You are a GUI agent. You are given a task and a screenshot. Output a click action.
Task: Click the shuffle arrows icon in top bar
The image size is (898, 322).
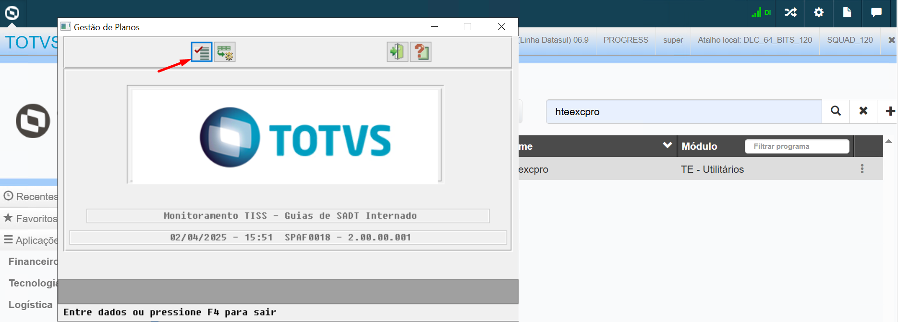coord(790,12)
